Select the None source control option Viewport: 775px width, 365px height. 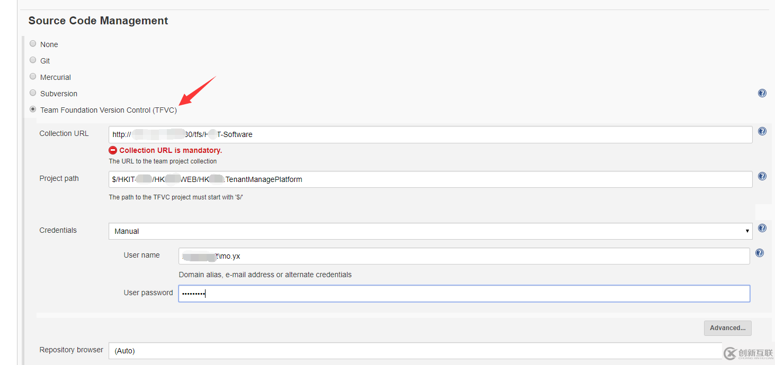[x=33, y=44]
